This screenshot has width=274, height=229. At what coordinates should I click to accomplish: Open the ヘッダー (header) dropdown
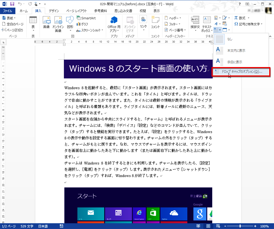(173, 18)
